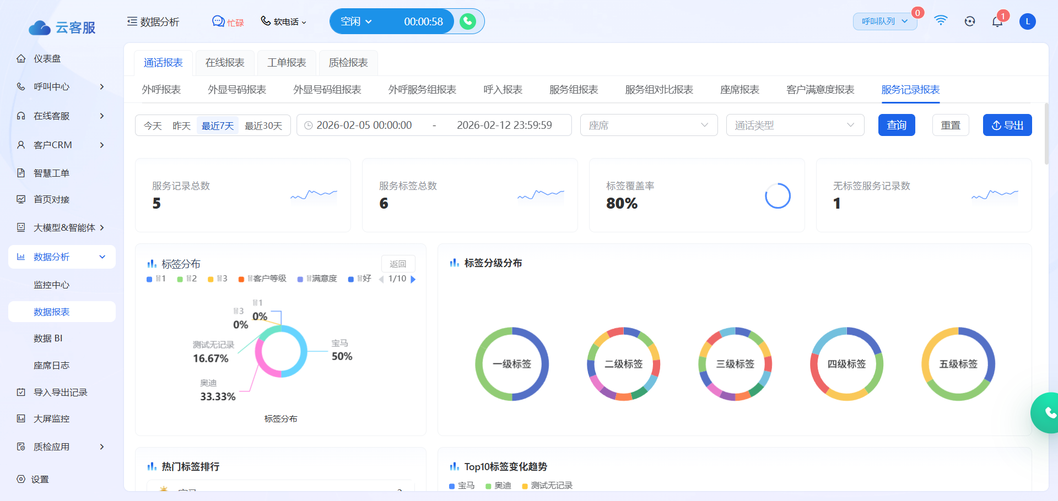
Task: Click the 返回 button in 标签分布
Action: tap(398, 264)
